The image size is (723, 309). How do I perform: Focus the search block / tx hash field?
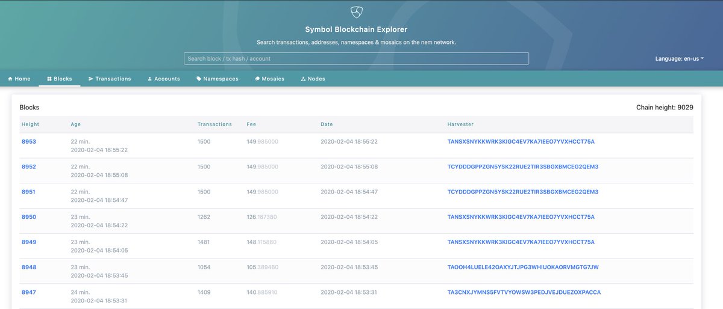click(356, 58)
